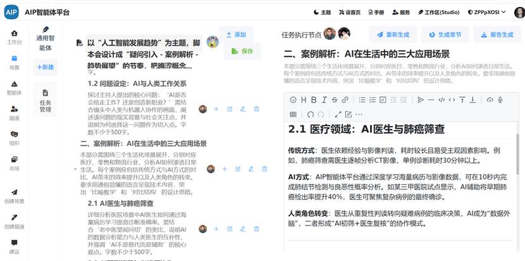The image size is (525, 261).
Task: Click the 重新生成 button
Action: coord(393,35)
